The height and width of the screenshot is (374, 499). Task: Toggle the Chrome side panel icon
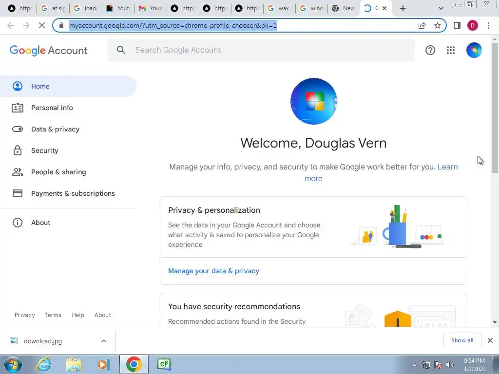(457, 25)
